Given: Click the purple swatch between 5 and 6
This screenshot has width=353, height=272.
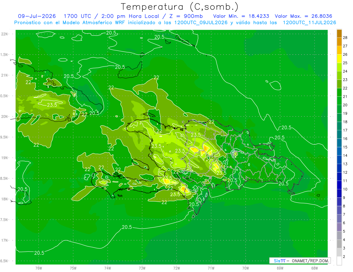Looking at the screenshot, I should tap(339, 227).
